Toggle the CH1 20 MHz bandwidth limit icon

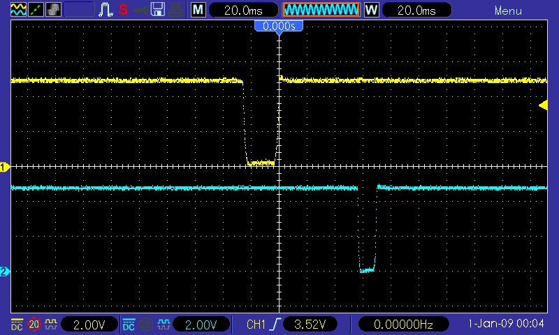coord(34,325)
